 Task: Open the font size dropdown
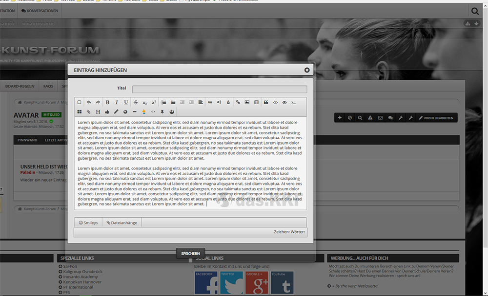click(x=219, y=102)
